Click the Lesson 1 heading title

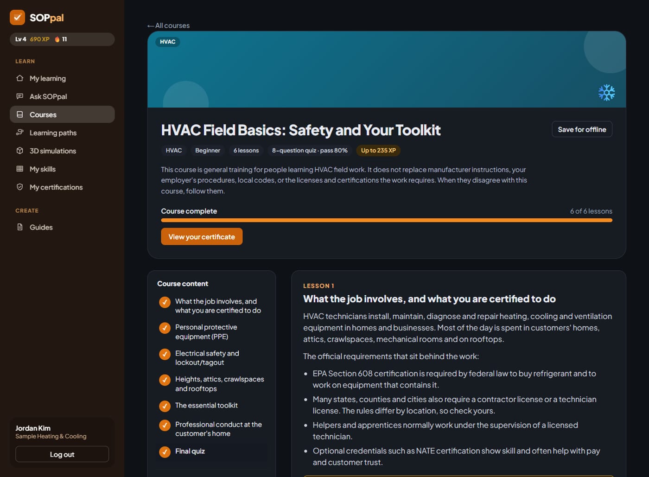pos(429,299)
